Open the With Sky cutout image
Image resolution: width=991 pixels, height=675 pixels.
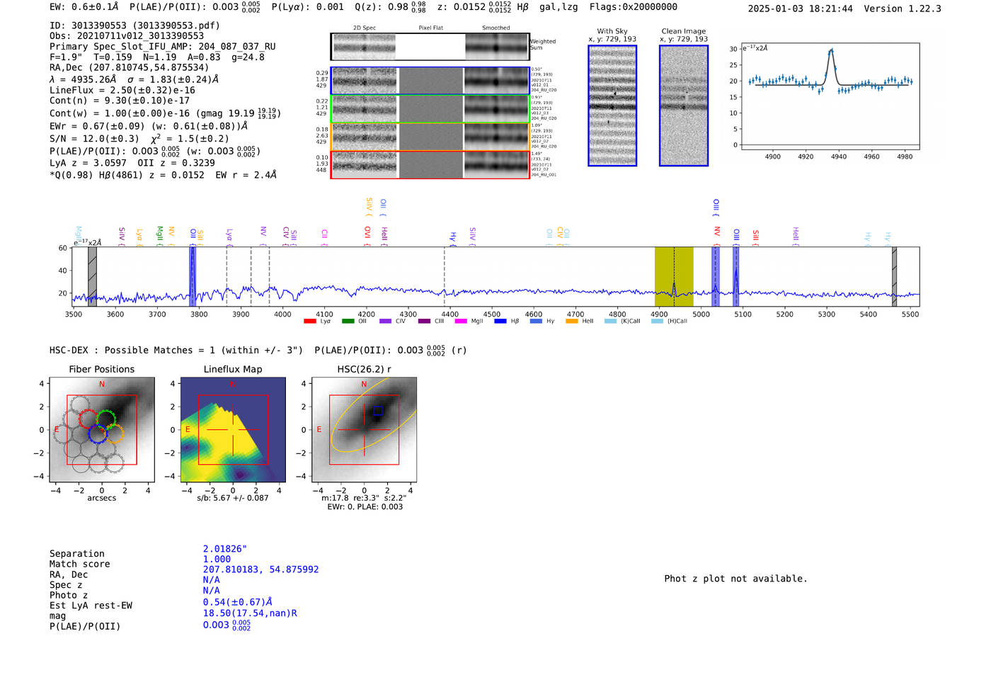point(612,106)
